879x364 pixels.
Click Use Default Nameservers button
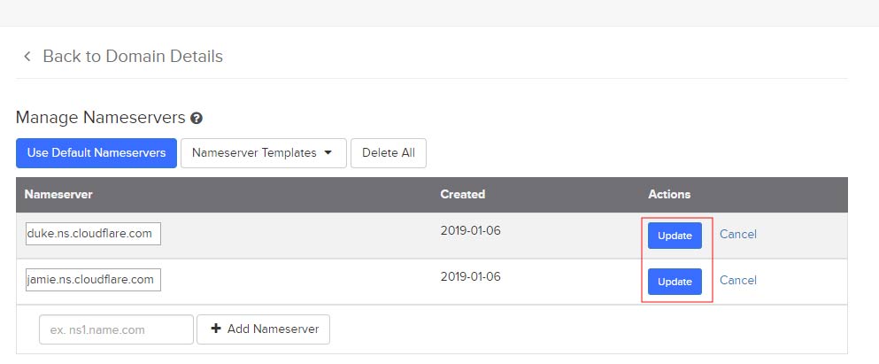(x=96, y=153)
